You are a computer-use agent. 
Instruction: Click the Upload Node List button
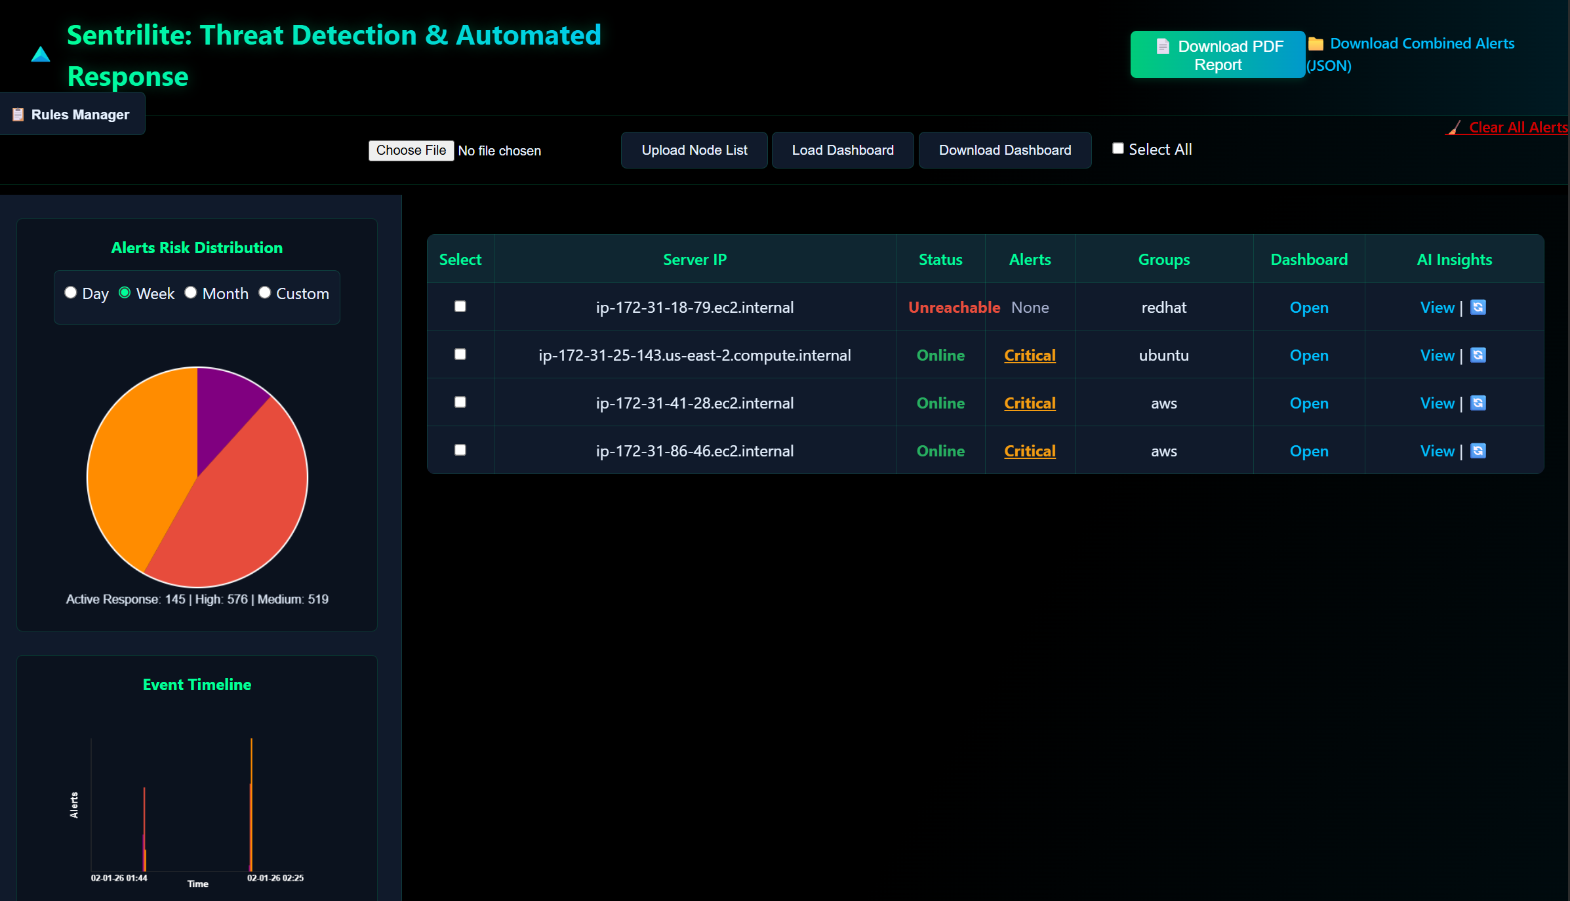694,150
